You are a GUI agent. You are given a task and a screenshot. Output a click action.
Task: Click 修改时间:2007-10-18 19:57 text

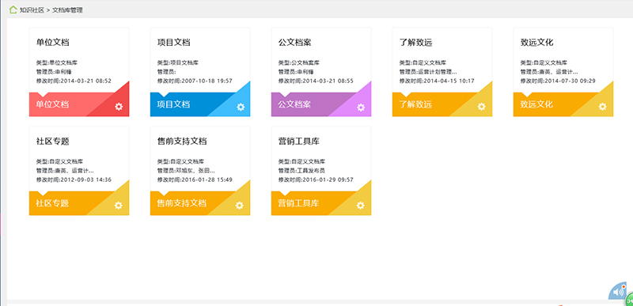[x=195, y=81]
